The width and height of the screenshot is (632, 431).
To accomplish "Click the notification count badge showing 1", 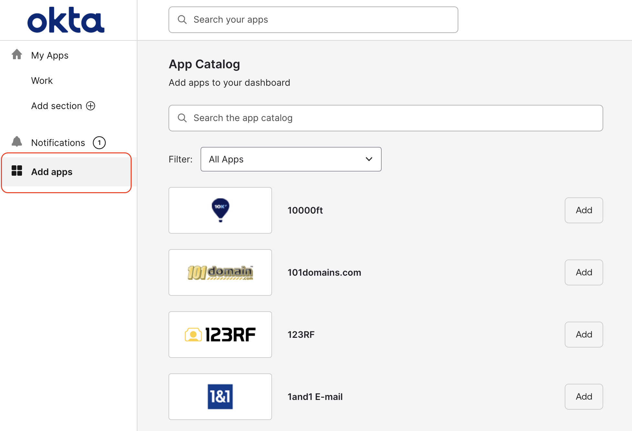I will click(x=99, y=143).
